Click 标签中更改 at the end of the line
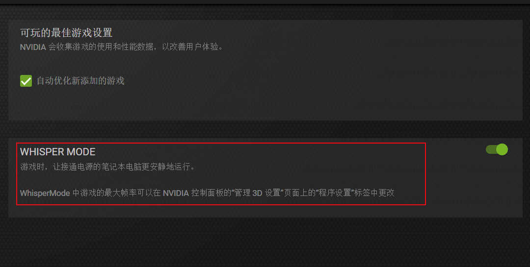Image resolution: width=530 pixels, height=267 pixels. 374,193
